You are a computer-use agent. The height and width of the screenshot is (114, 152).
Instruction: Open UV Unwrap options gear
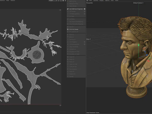(85, 11)
